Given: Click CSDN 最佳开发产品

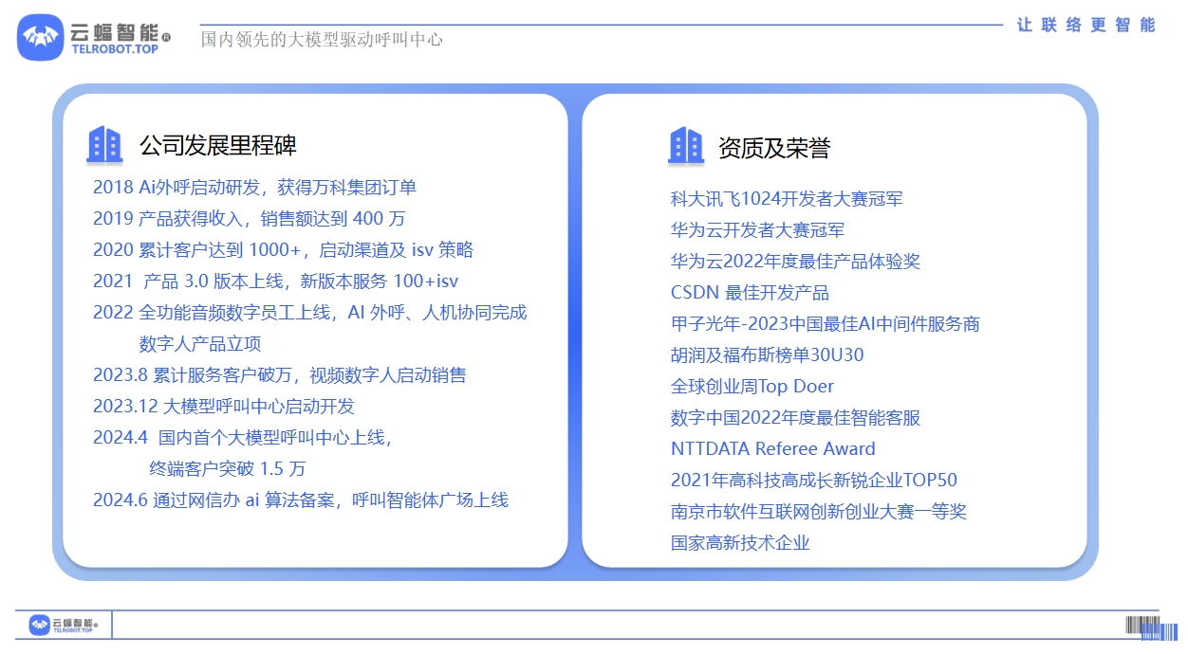Looking at the screenshot, I should [x=750, y=292].
